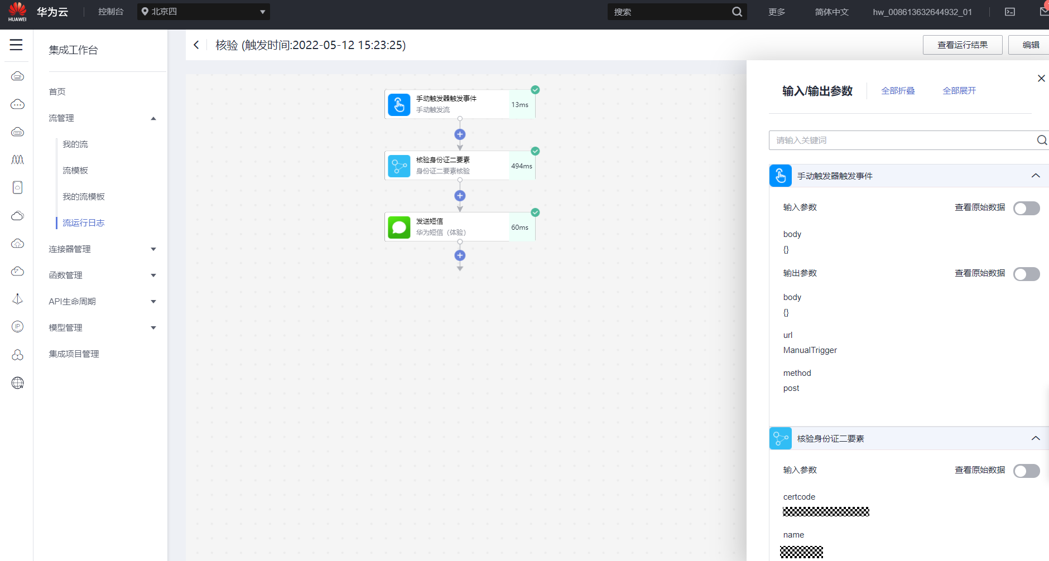Click success checkmark on ID verification node
This screenshot has height=561, width=1049.
pyautogui.click(x=535, y=151)
